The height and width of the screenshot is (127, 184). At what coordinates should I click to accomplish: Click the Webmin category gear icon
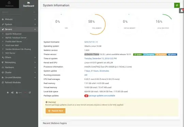click(3, 19)
